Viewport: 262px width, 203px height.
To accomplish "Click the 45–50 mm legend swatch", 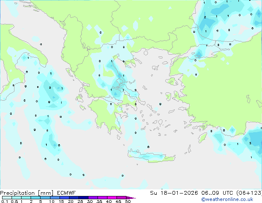I will tap(121, 198).
